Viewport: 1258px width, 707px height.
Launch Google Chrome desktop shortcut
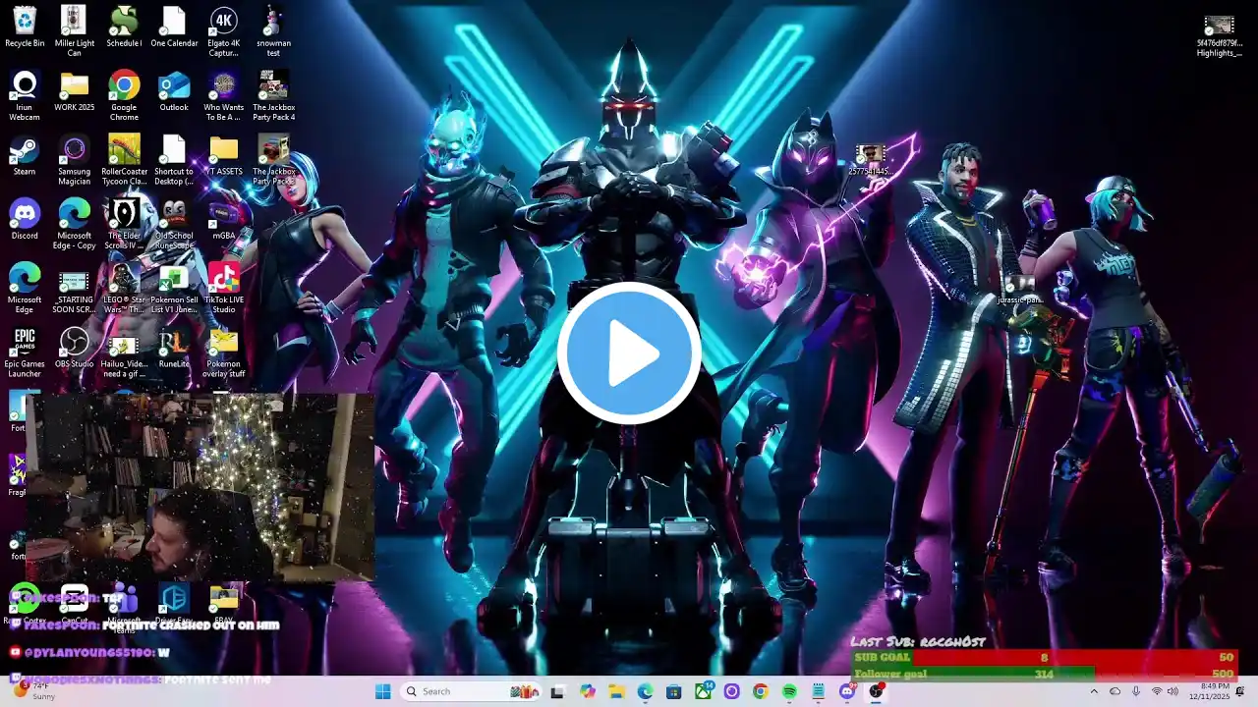(124, 95)
